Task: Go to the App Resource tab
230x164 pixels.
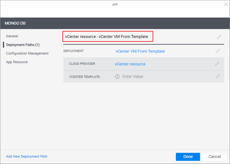Action: pos(17,62)
